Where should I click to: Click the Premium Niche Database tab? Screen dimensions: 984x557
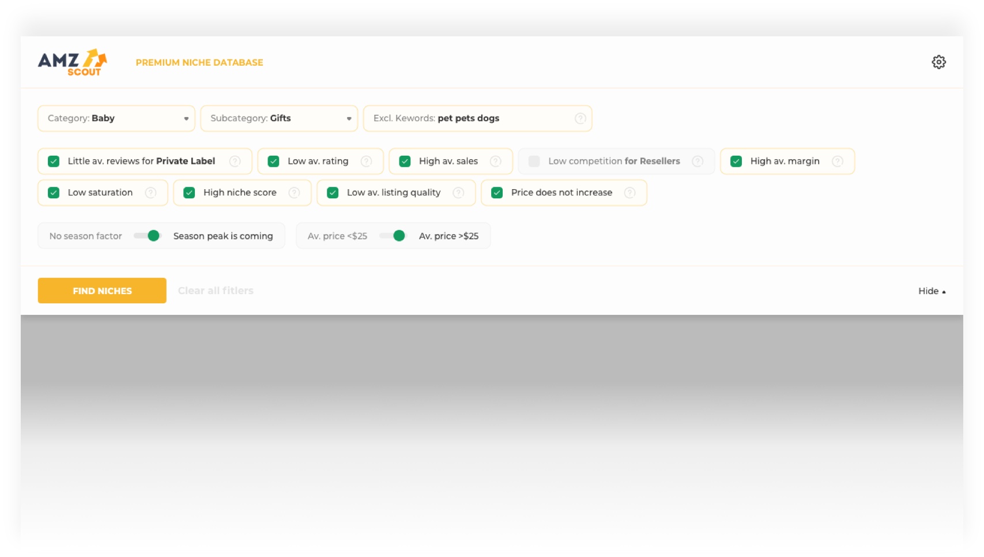click(199, 62)
